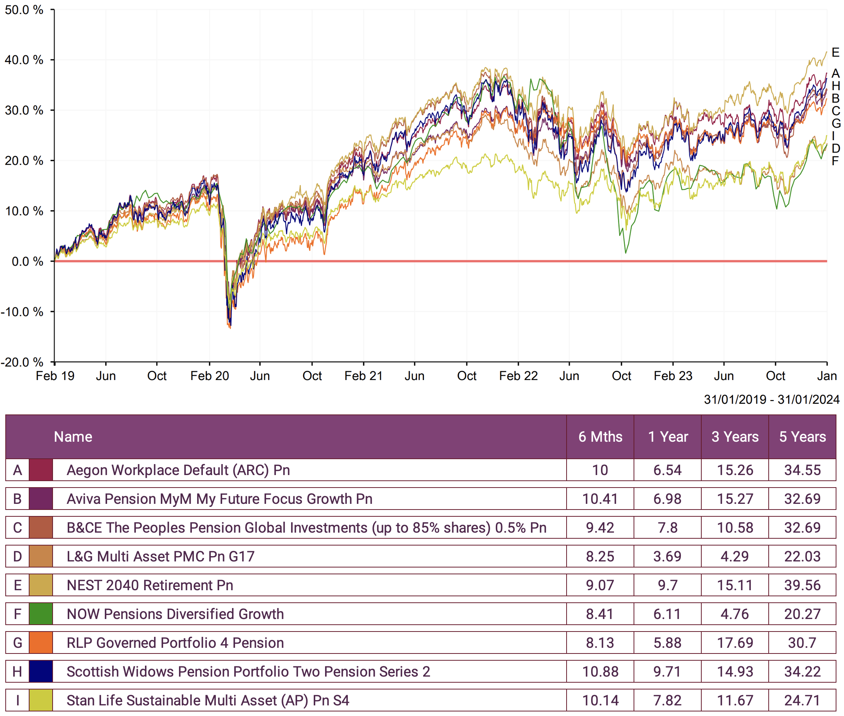The width and height of the screenshot is (844, 716).
Task: Select the Name column header
Action: [73, 437]
